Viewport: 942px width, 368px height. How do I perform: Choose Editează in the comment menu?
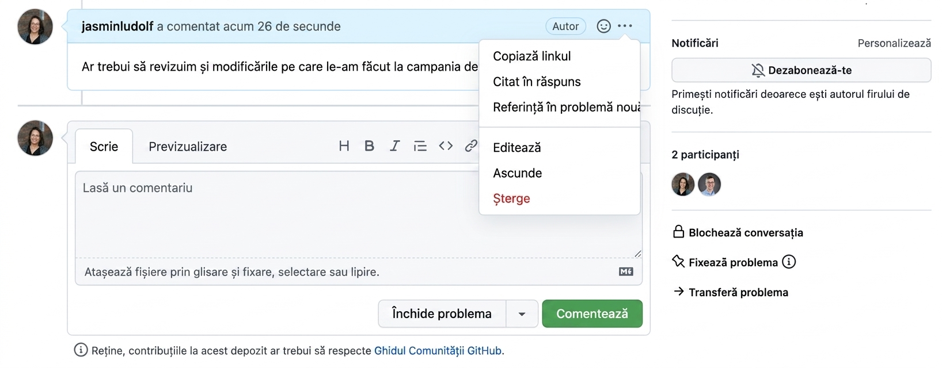tap(516, 148)
